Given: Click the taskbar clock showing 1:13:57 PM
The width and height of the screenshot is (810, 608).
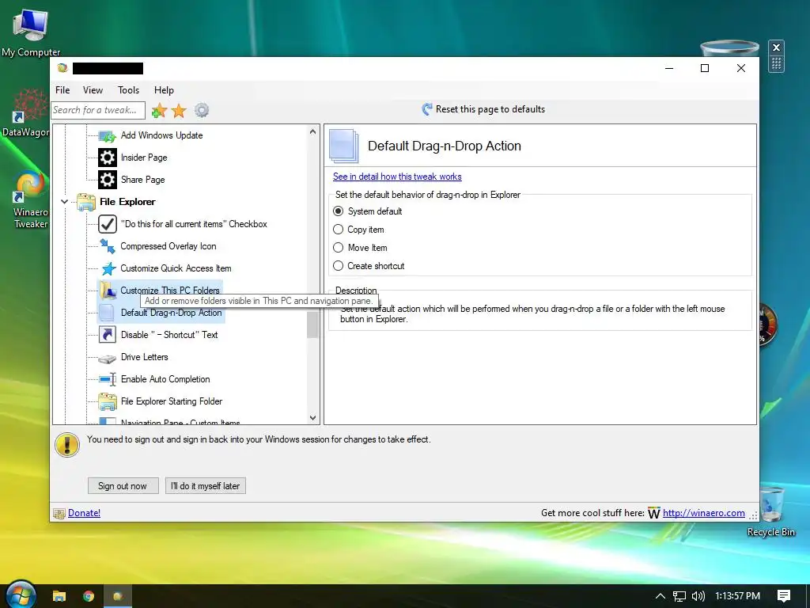Looking at the screenshot, I should 738,596.
